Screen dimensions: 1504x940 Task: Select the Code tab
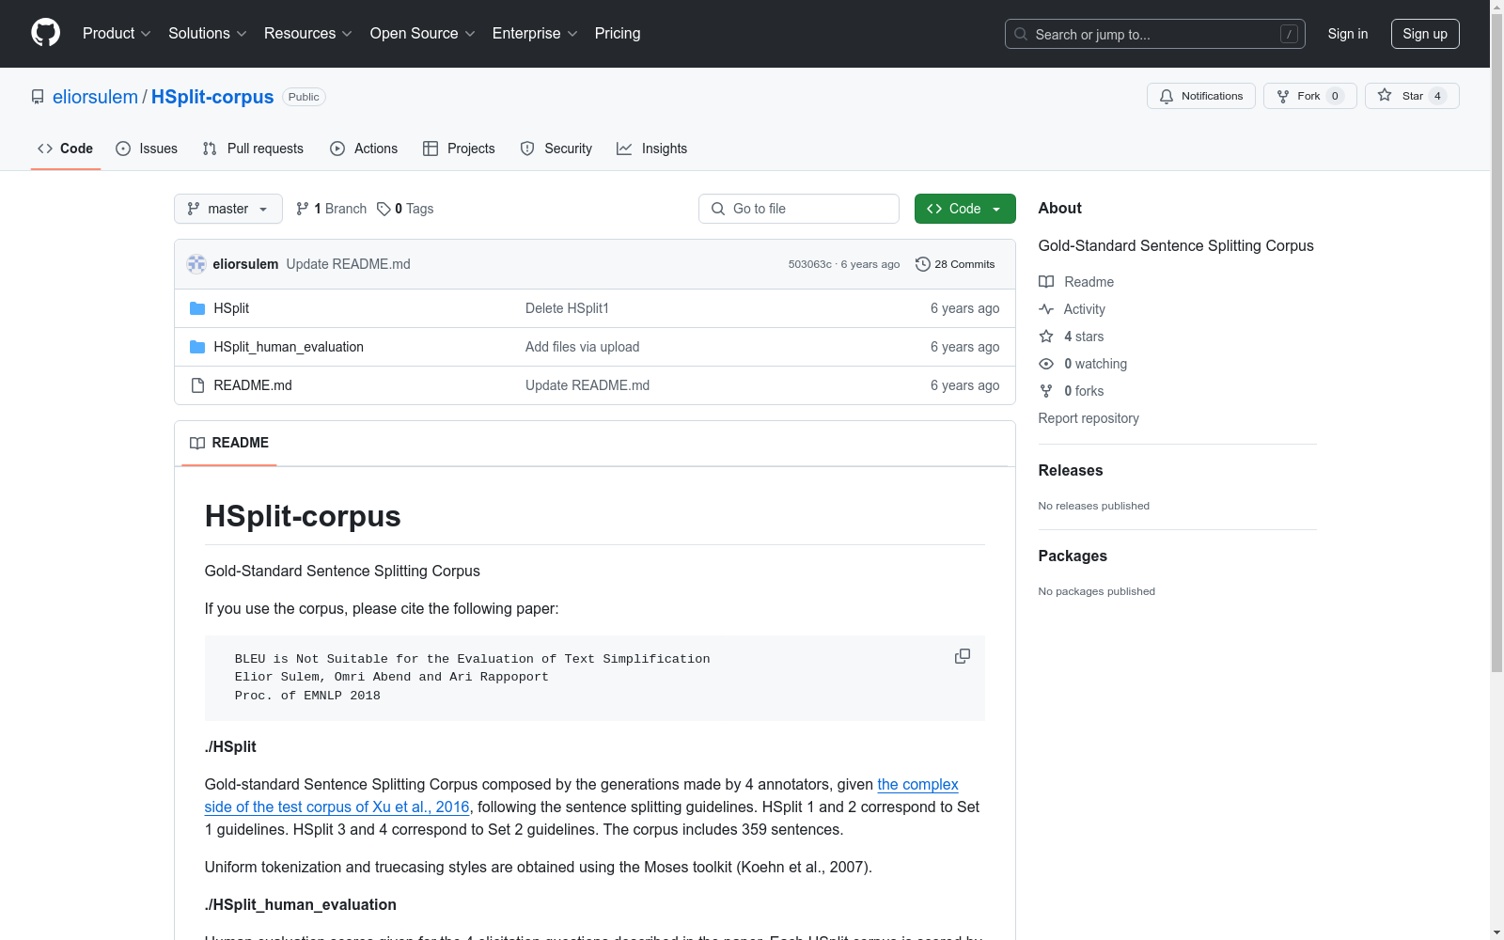66,149
